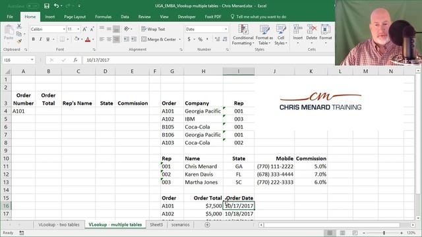Open the Font Color dropdown arrow
This screenshot has width=422, height=237.
pos(93,39)
